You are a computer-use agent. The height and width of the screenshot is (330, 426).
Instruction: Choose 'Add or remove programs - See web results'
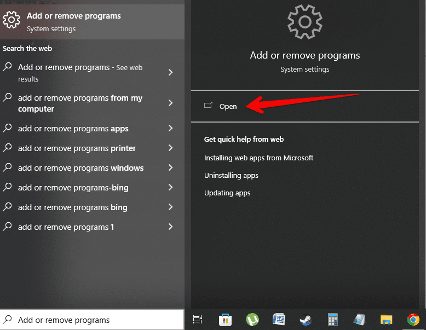click(x=92, y=73)
